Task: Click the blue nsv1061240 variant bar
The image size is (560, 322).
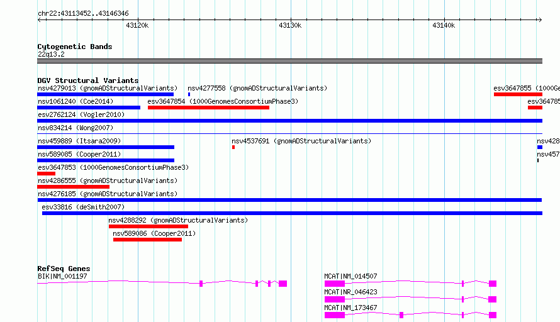Action: pyautogui.click(x=89, y=108)
